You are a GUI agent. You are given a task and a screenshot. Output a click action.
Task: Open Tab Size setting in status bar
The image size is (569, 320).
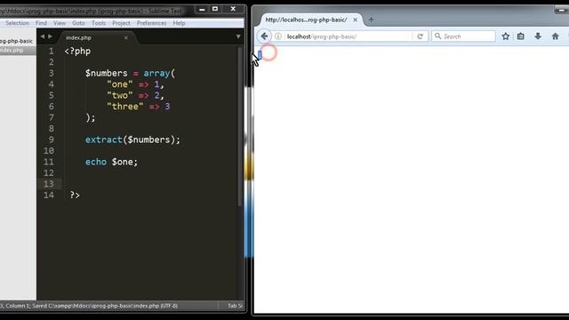[235, 306]
